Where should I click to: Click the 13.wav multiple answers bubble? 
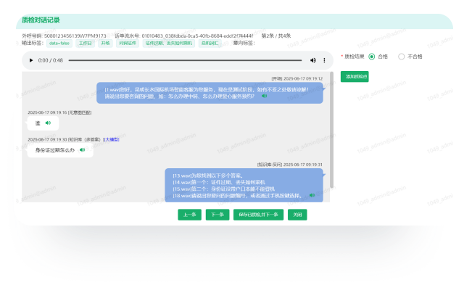point(244,186)
